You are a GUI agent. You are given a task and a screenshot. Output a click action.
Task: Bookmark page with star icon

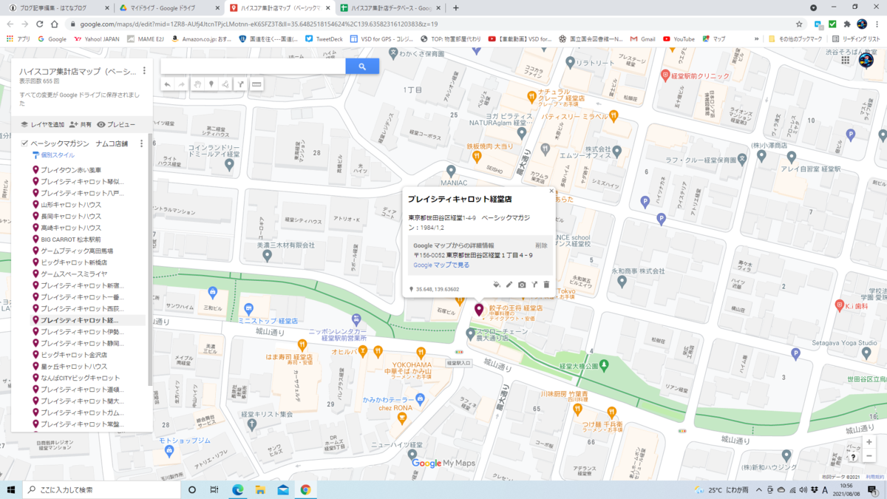click(x=799, y=24)
